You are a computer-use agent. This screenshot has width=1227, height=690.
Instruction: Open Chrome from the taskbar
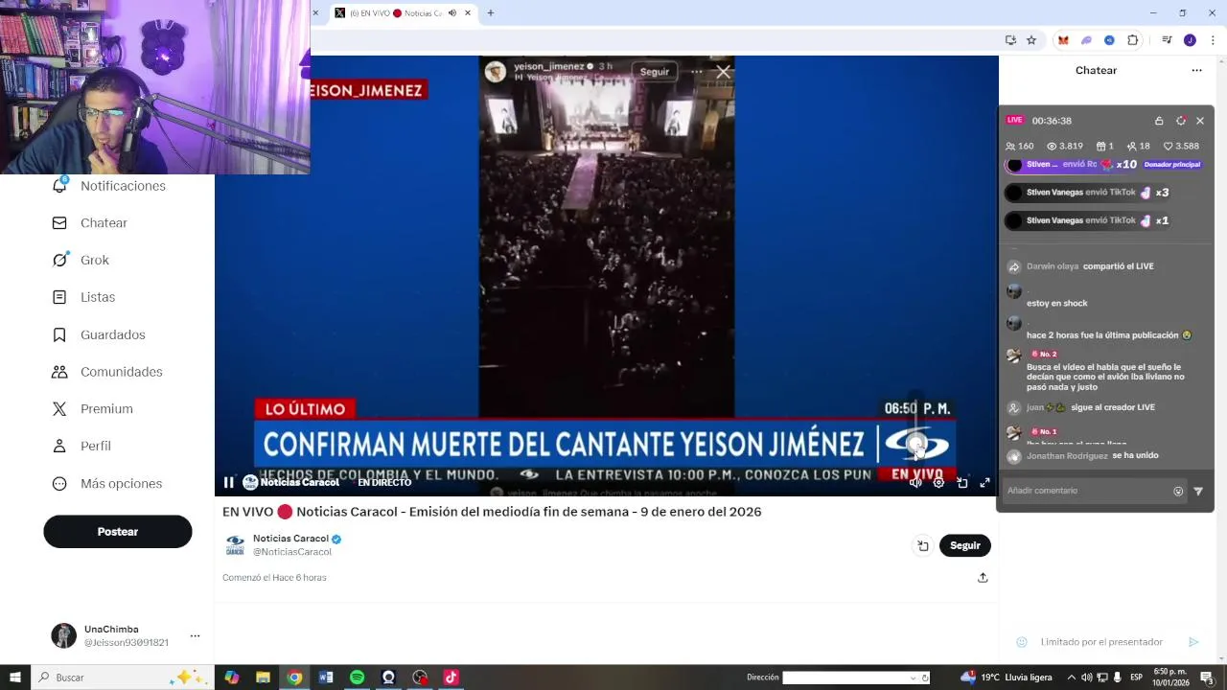coord(295,678)
